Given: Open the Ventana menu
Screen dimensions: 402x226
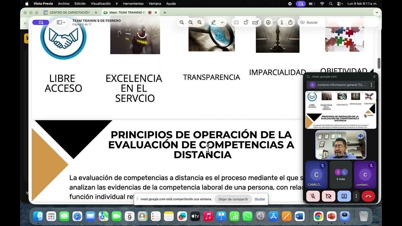Looking at the screenshot, I should point(155,4).
